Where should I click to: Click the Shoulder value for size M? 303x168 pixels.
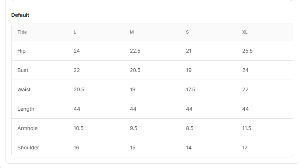(x=132, y=148)
